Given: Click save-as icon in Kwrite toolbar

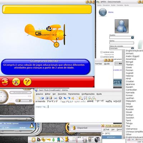Looking at the screenshot, I should pos(51,98).
